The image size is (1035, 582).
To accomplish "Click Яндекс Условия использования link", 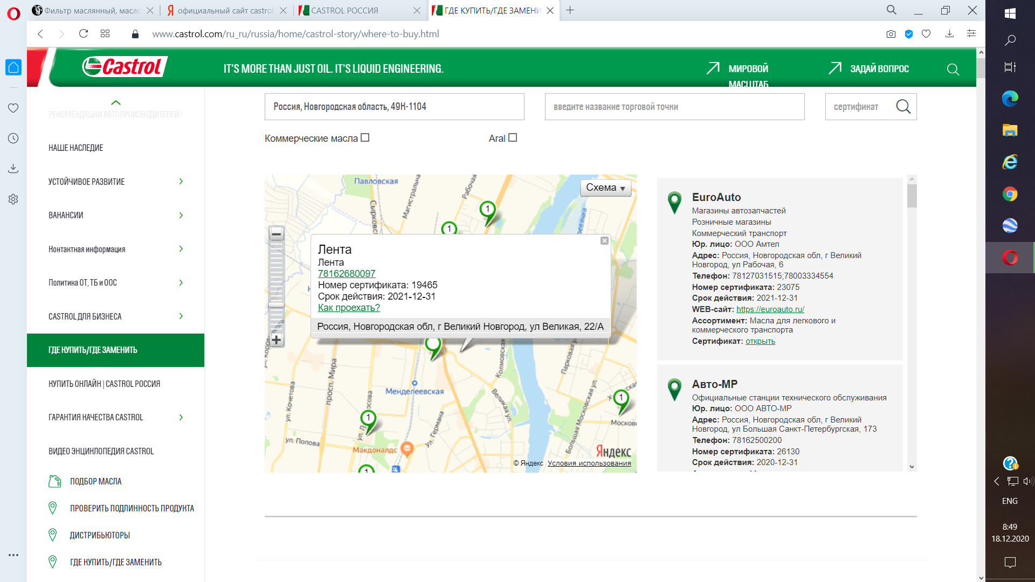I will [589, 463].
